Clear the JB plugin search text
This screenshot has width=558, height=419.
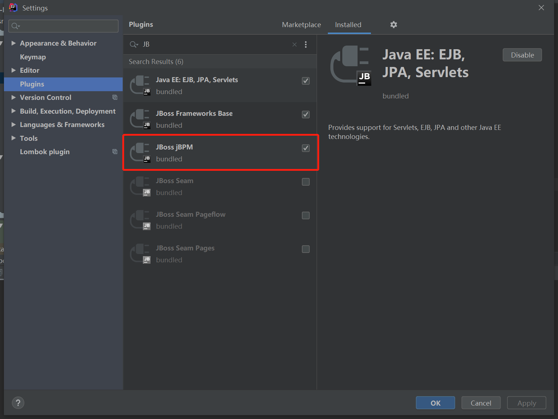(295, 45)
